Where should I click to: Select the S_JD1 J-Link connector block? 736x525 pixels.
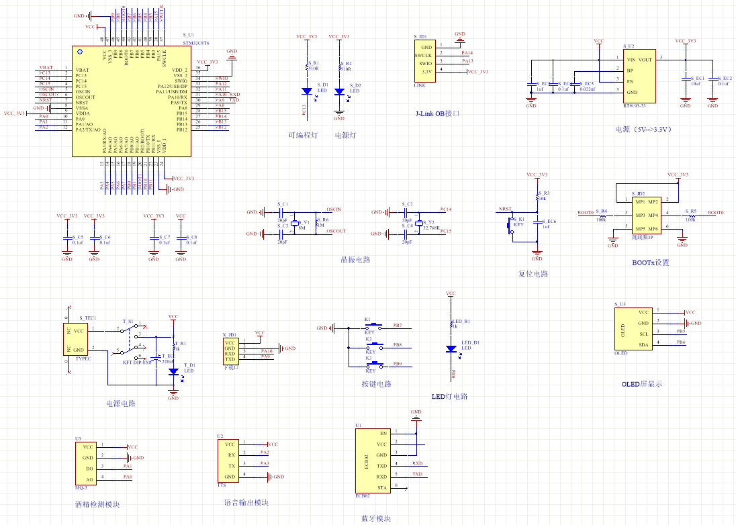(x=425, y=61)
